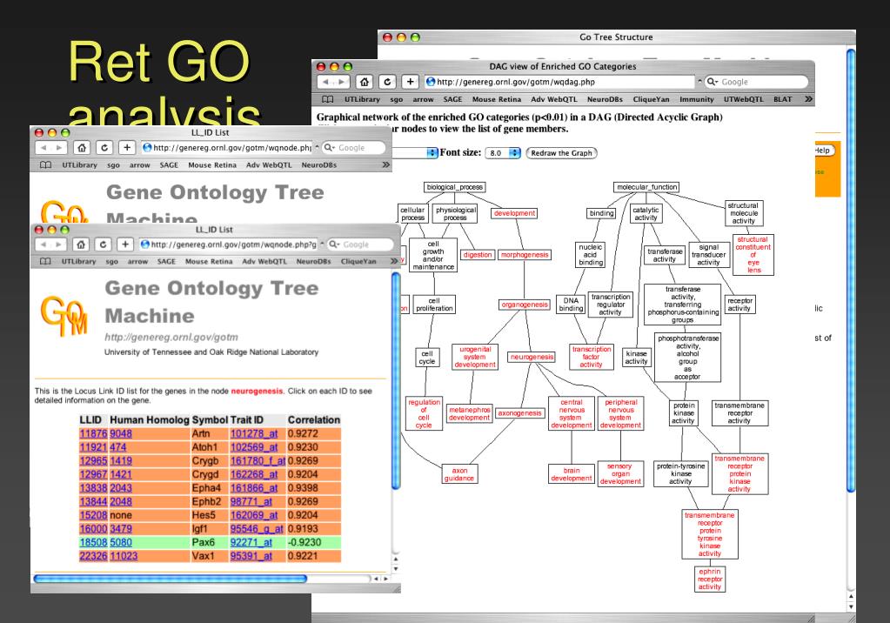Open trait ID link 95546_g_at for Igf1

[x=257, y=529]
